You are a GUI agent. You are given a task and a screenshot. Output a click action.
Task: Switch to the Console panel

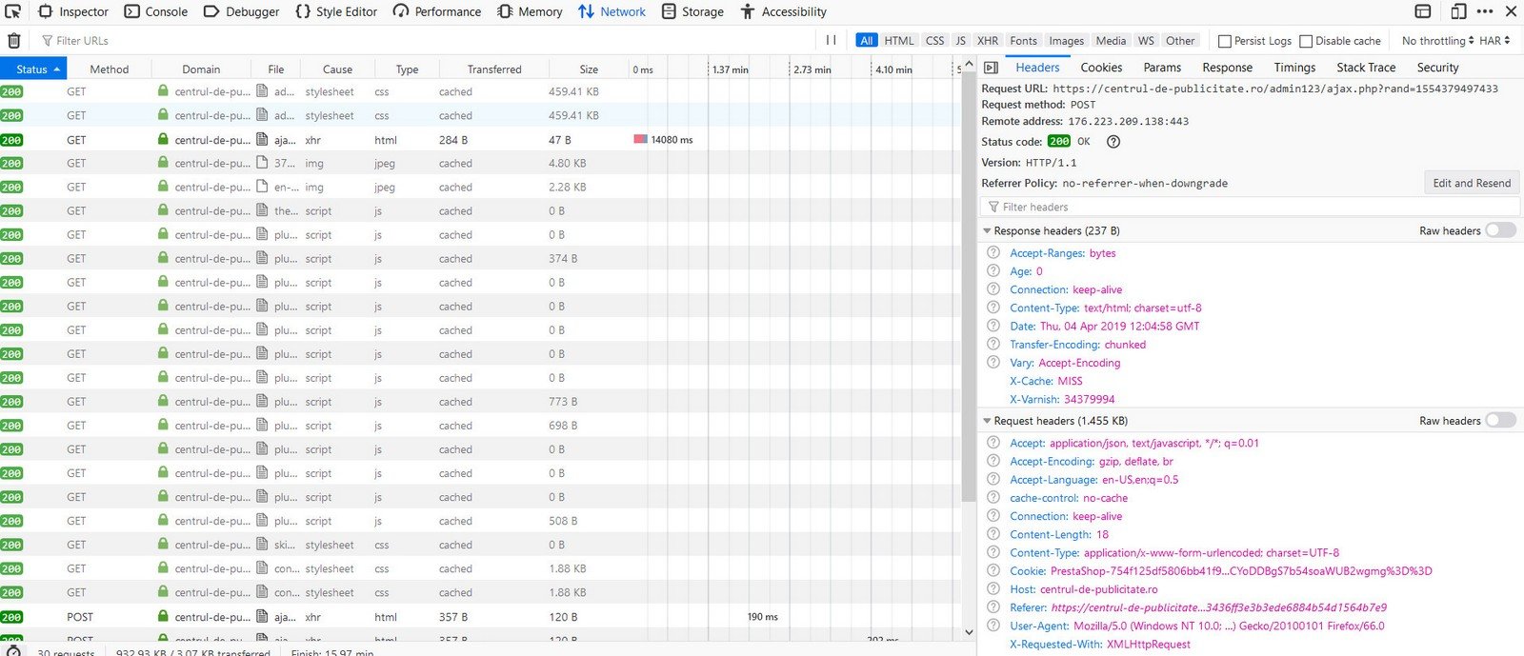(156, 11)
